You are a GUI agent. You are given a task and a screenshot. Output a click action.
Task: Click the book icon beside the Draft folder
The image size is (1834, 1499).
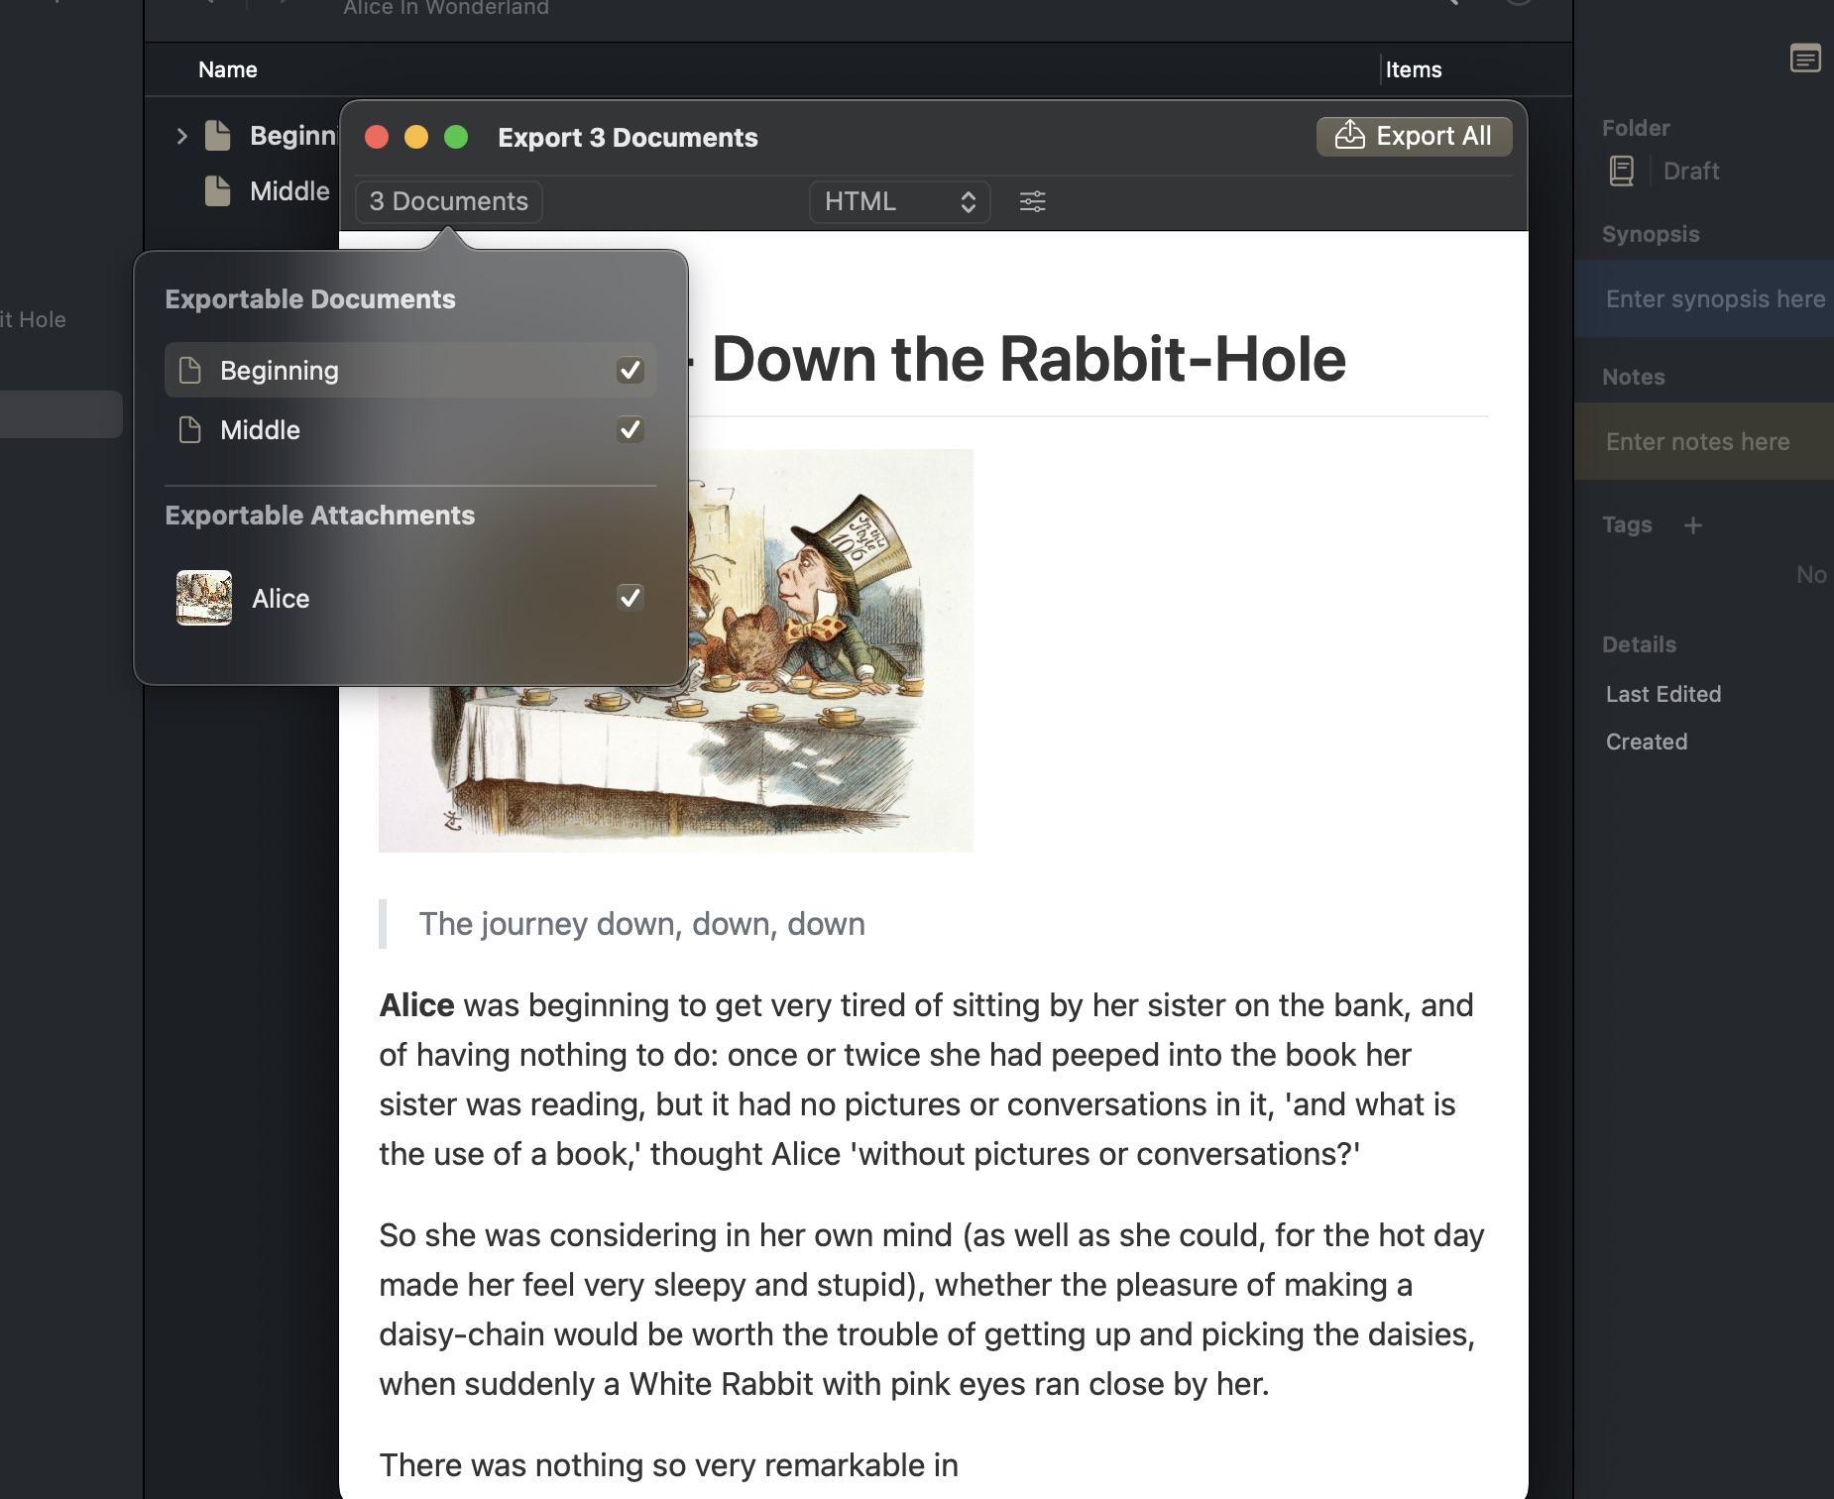coord(1621,171)
